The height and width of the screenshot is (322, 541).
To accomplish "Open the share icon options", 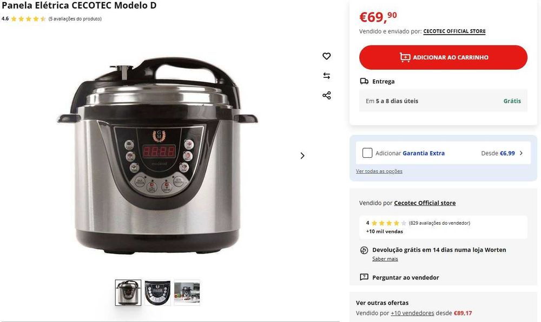I will (x=326, y=96).
